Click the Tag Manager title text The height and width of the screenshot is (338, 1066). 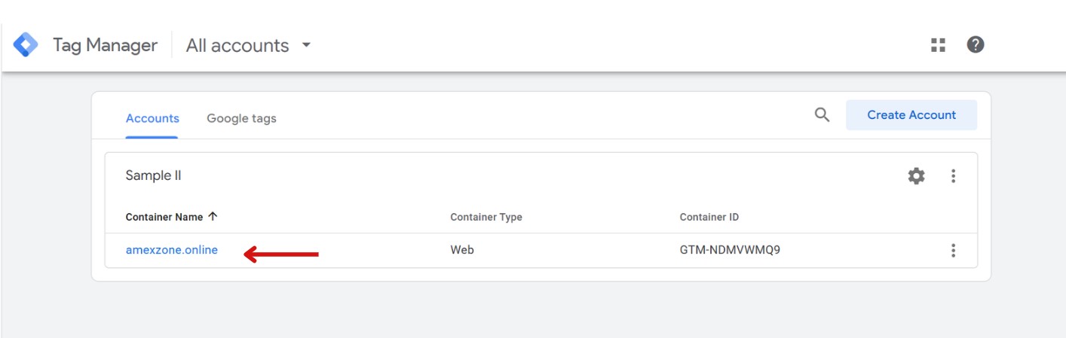click(105, 45)
